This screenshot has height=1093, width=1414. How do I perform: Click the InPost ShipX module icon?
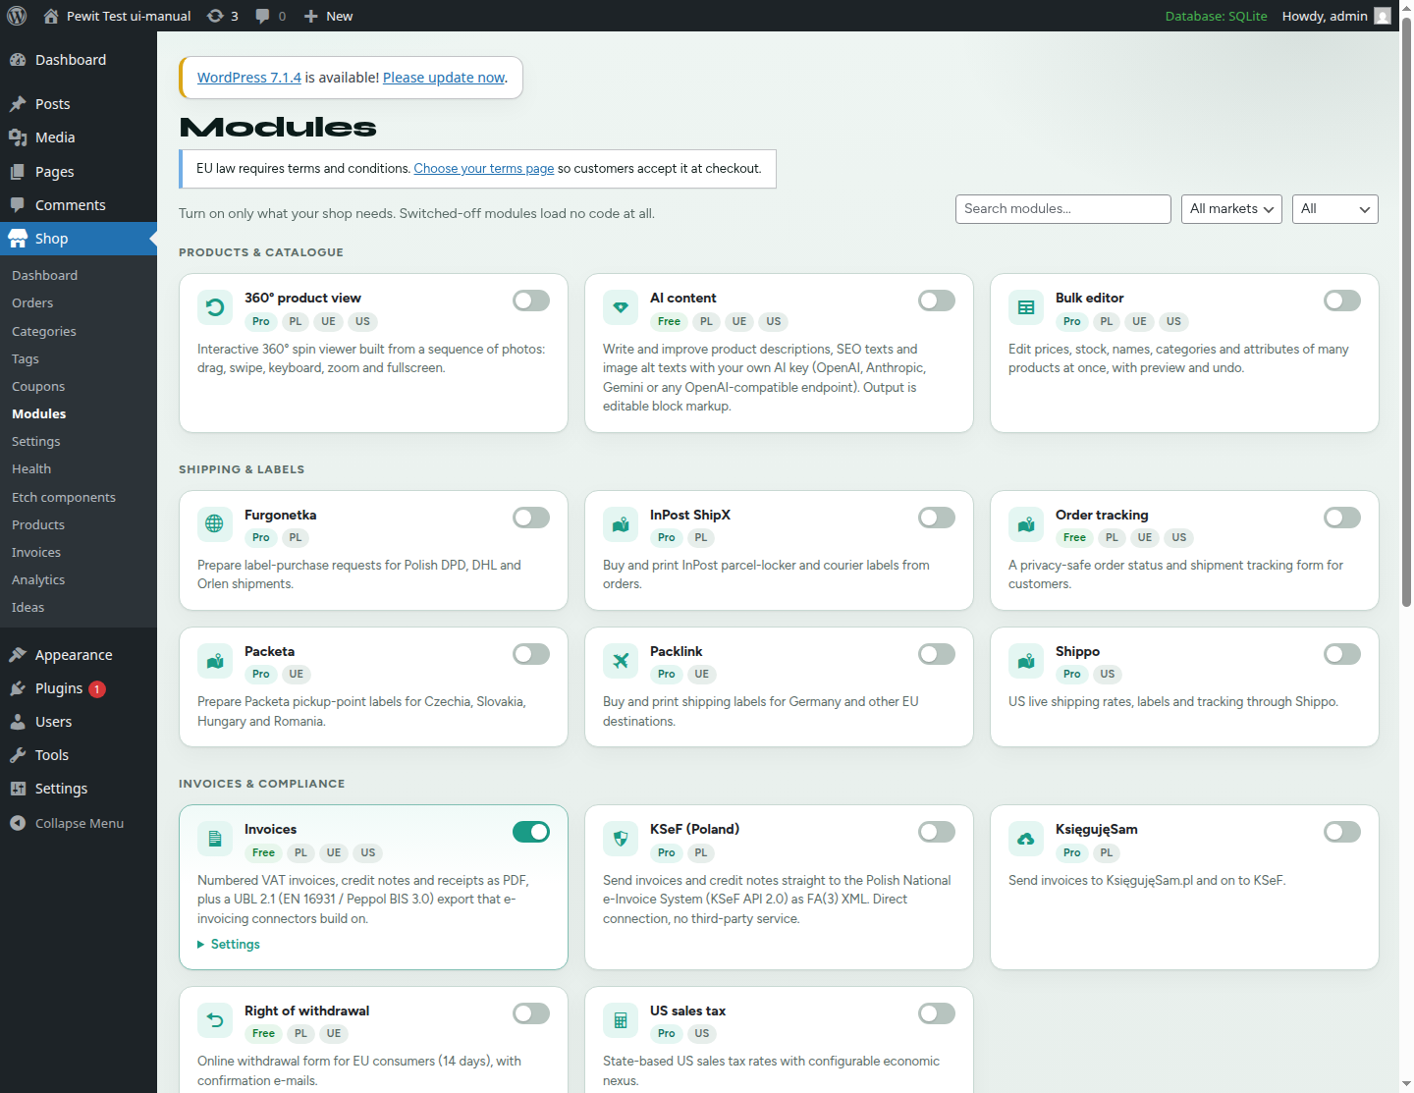click(x=621, y=524)
